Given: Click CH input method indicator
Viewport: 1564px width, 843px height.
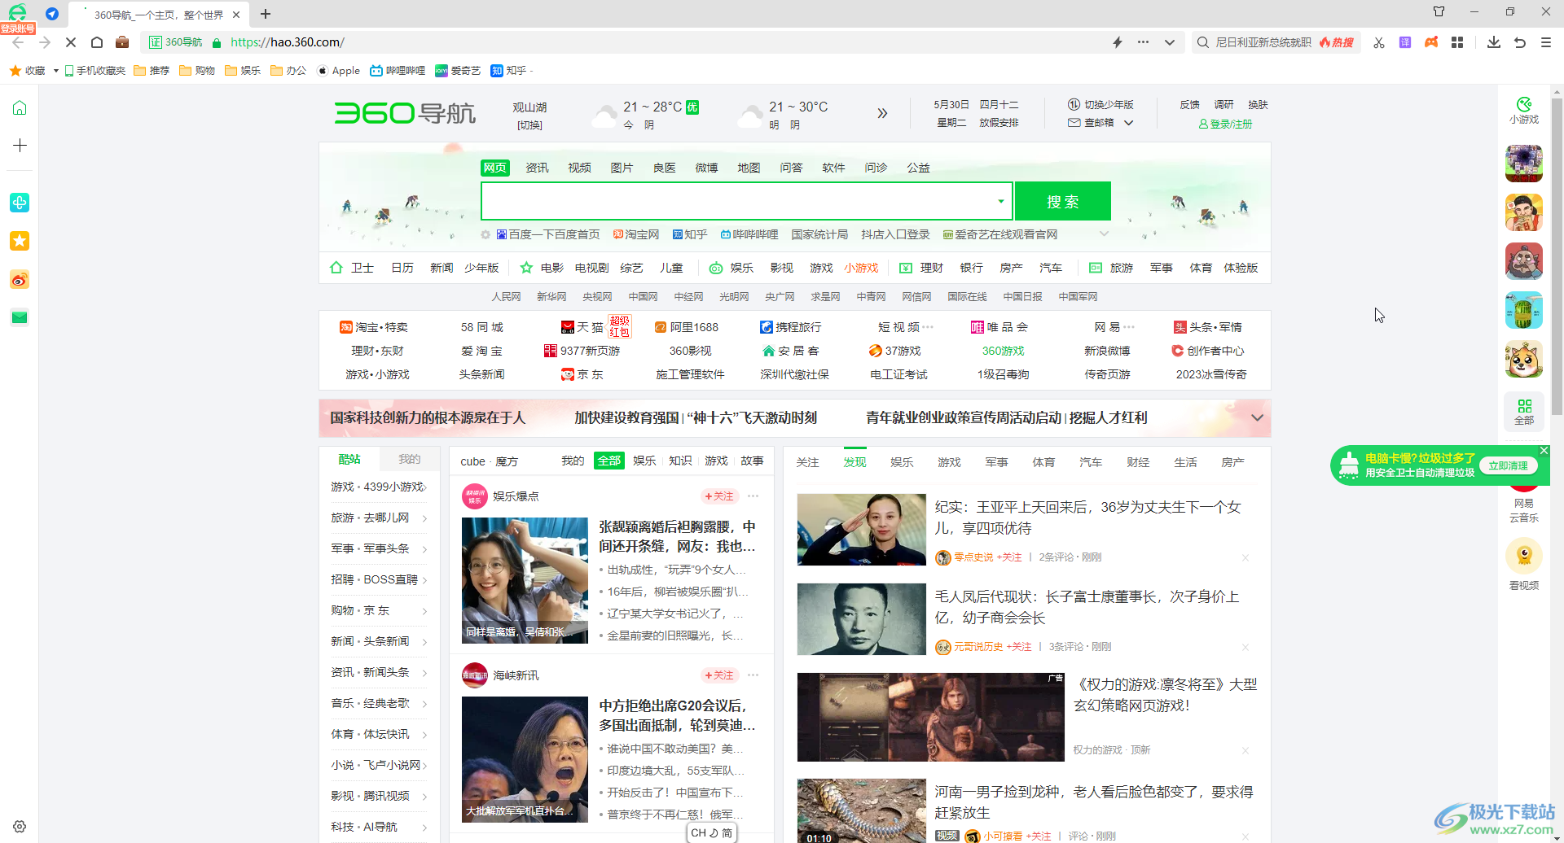Looking at the screenshot, I should point(712,833).
